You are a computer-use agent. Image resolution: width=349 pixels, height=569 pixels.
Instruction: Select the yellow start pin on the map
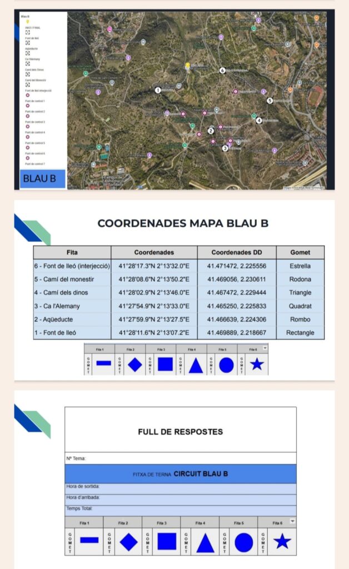[x=188, y=66]
